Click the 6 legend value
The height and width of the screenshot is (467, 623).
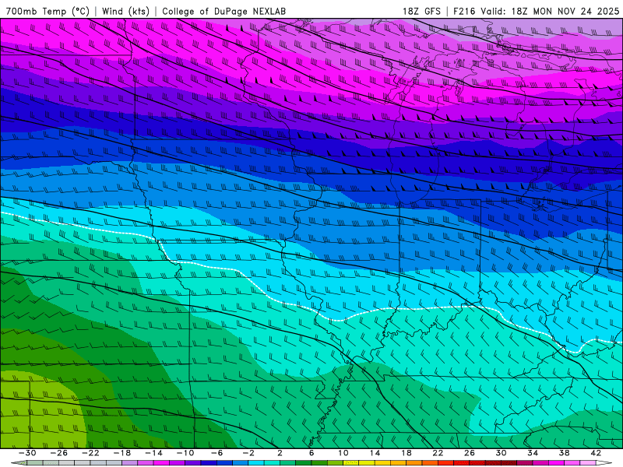[x=311, y=453]
